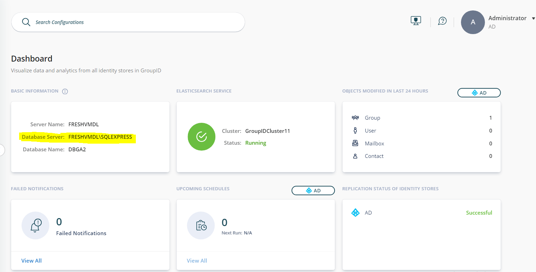Click the upcoming schedules clipboard clock icon
This screenshot has height=272, width=536.
[x=201, y=225]
